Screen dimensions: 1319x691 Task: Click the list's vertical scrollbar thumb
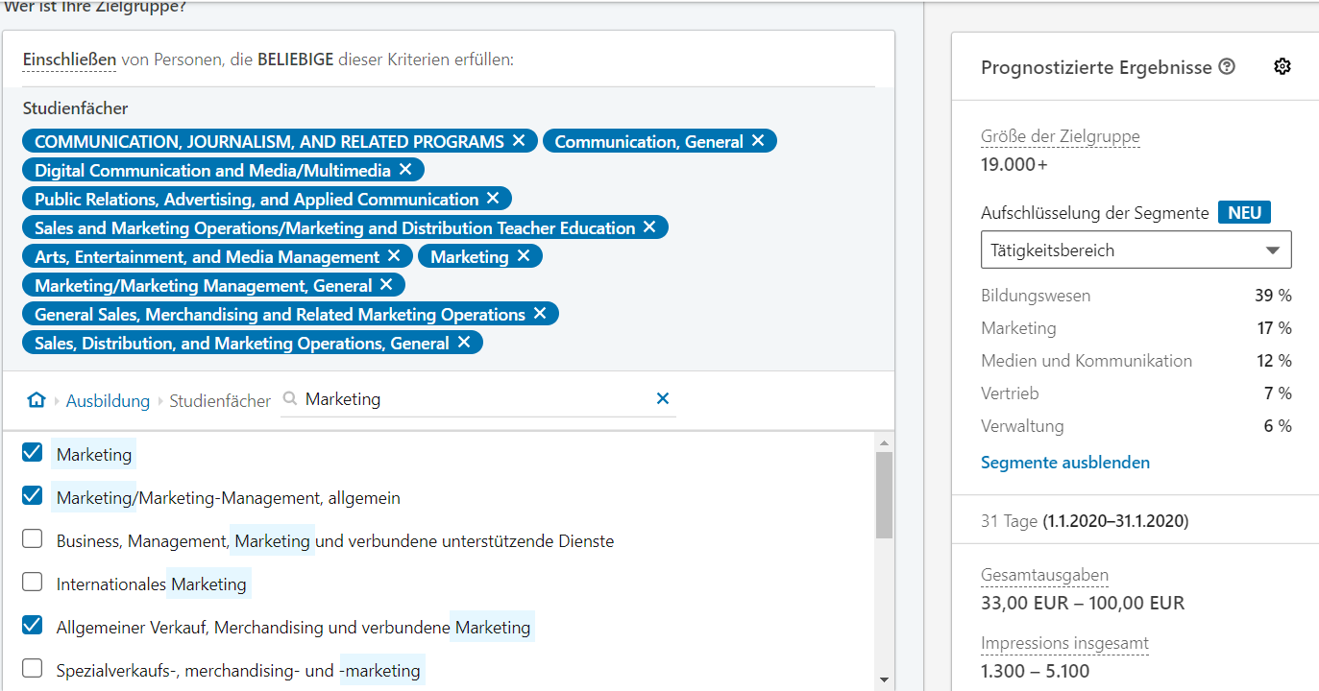point(884,494)
